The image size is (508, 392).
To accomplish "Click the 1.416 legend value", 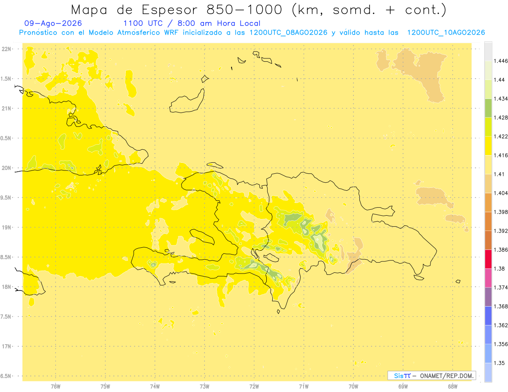I will (x=501, y=155).
